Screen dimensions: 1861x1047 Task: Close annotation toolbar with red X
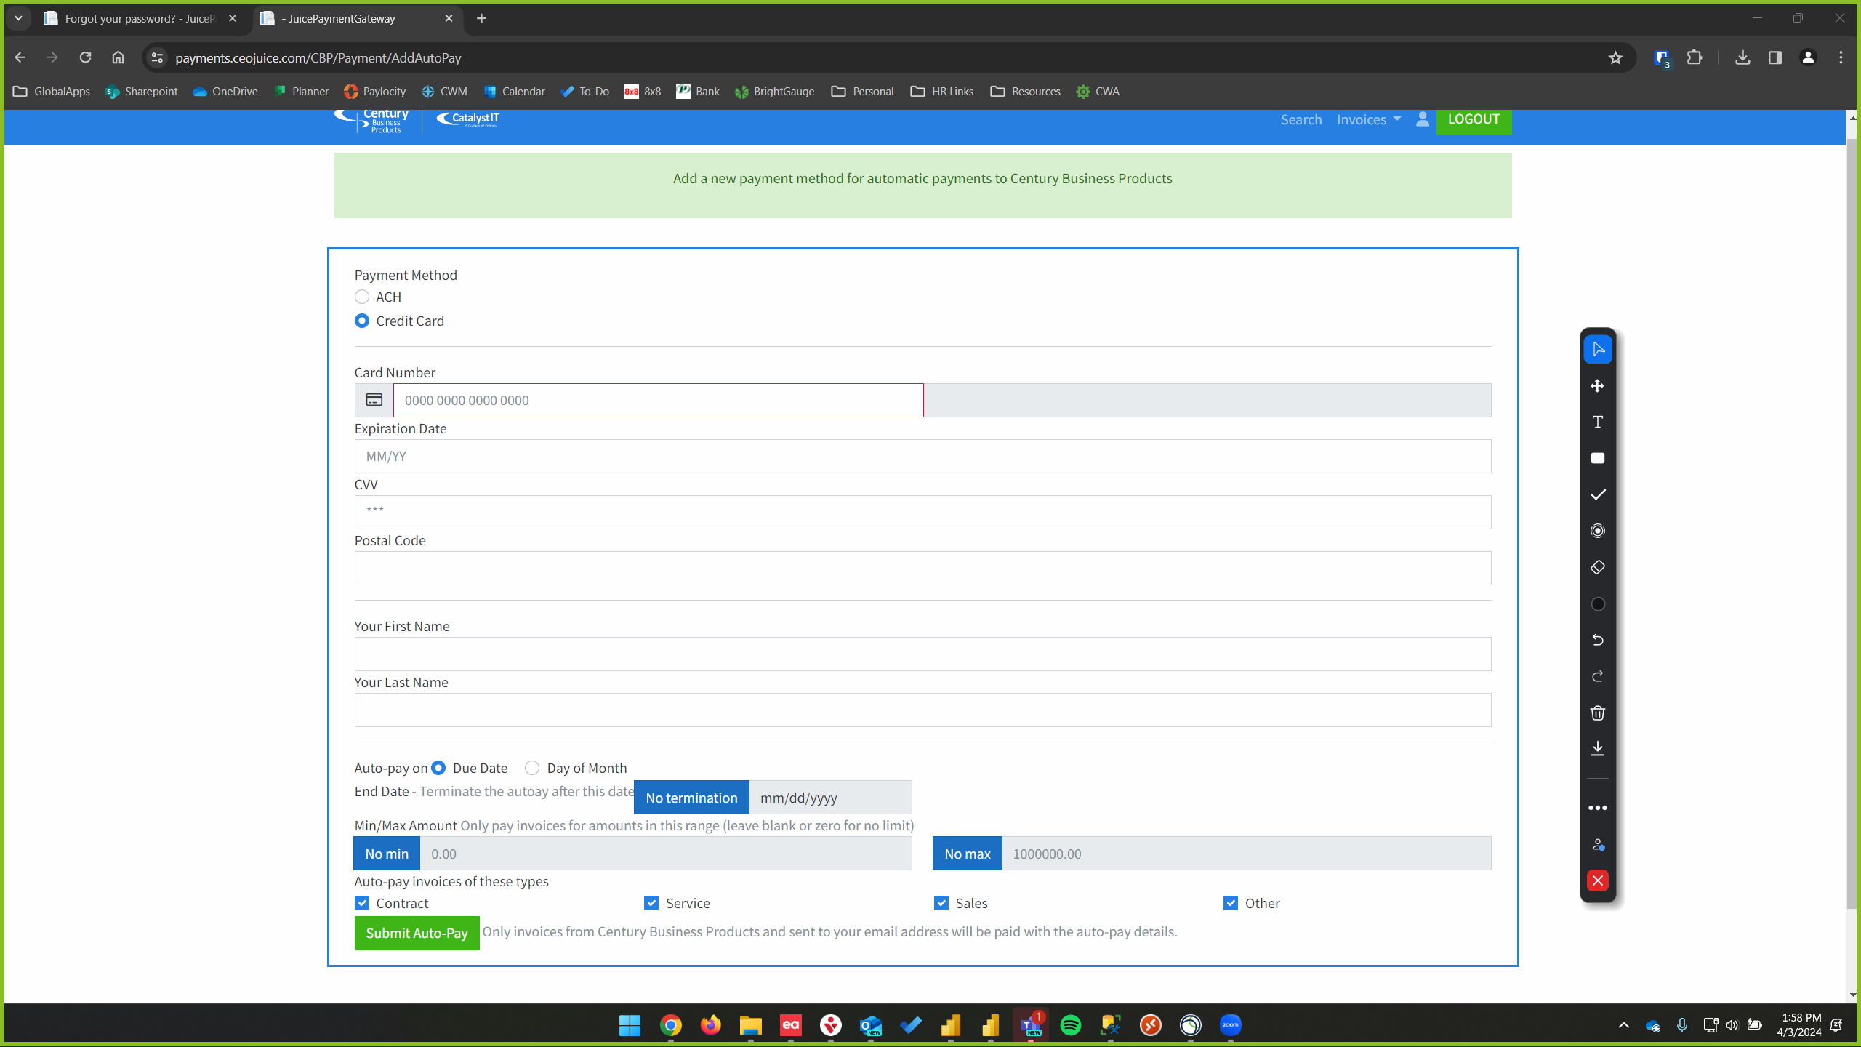click(x=1597, y=880)
